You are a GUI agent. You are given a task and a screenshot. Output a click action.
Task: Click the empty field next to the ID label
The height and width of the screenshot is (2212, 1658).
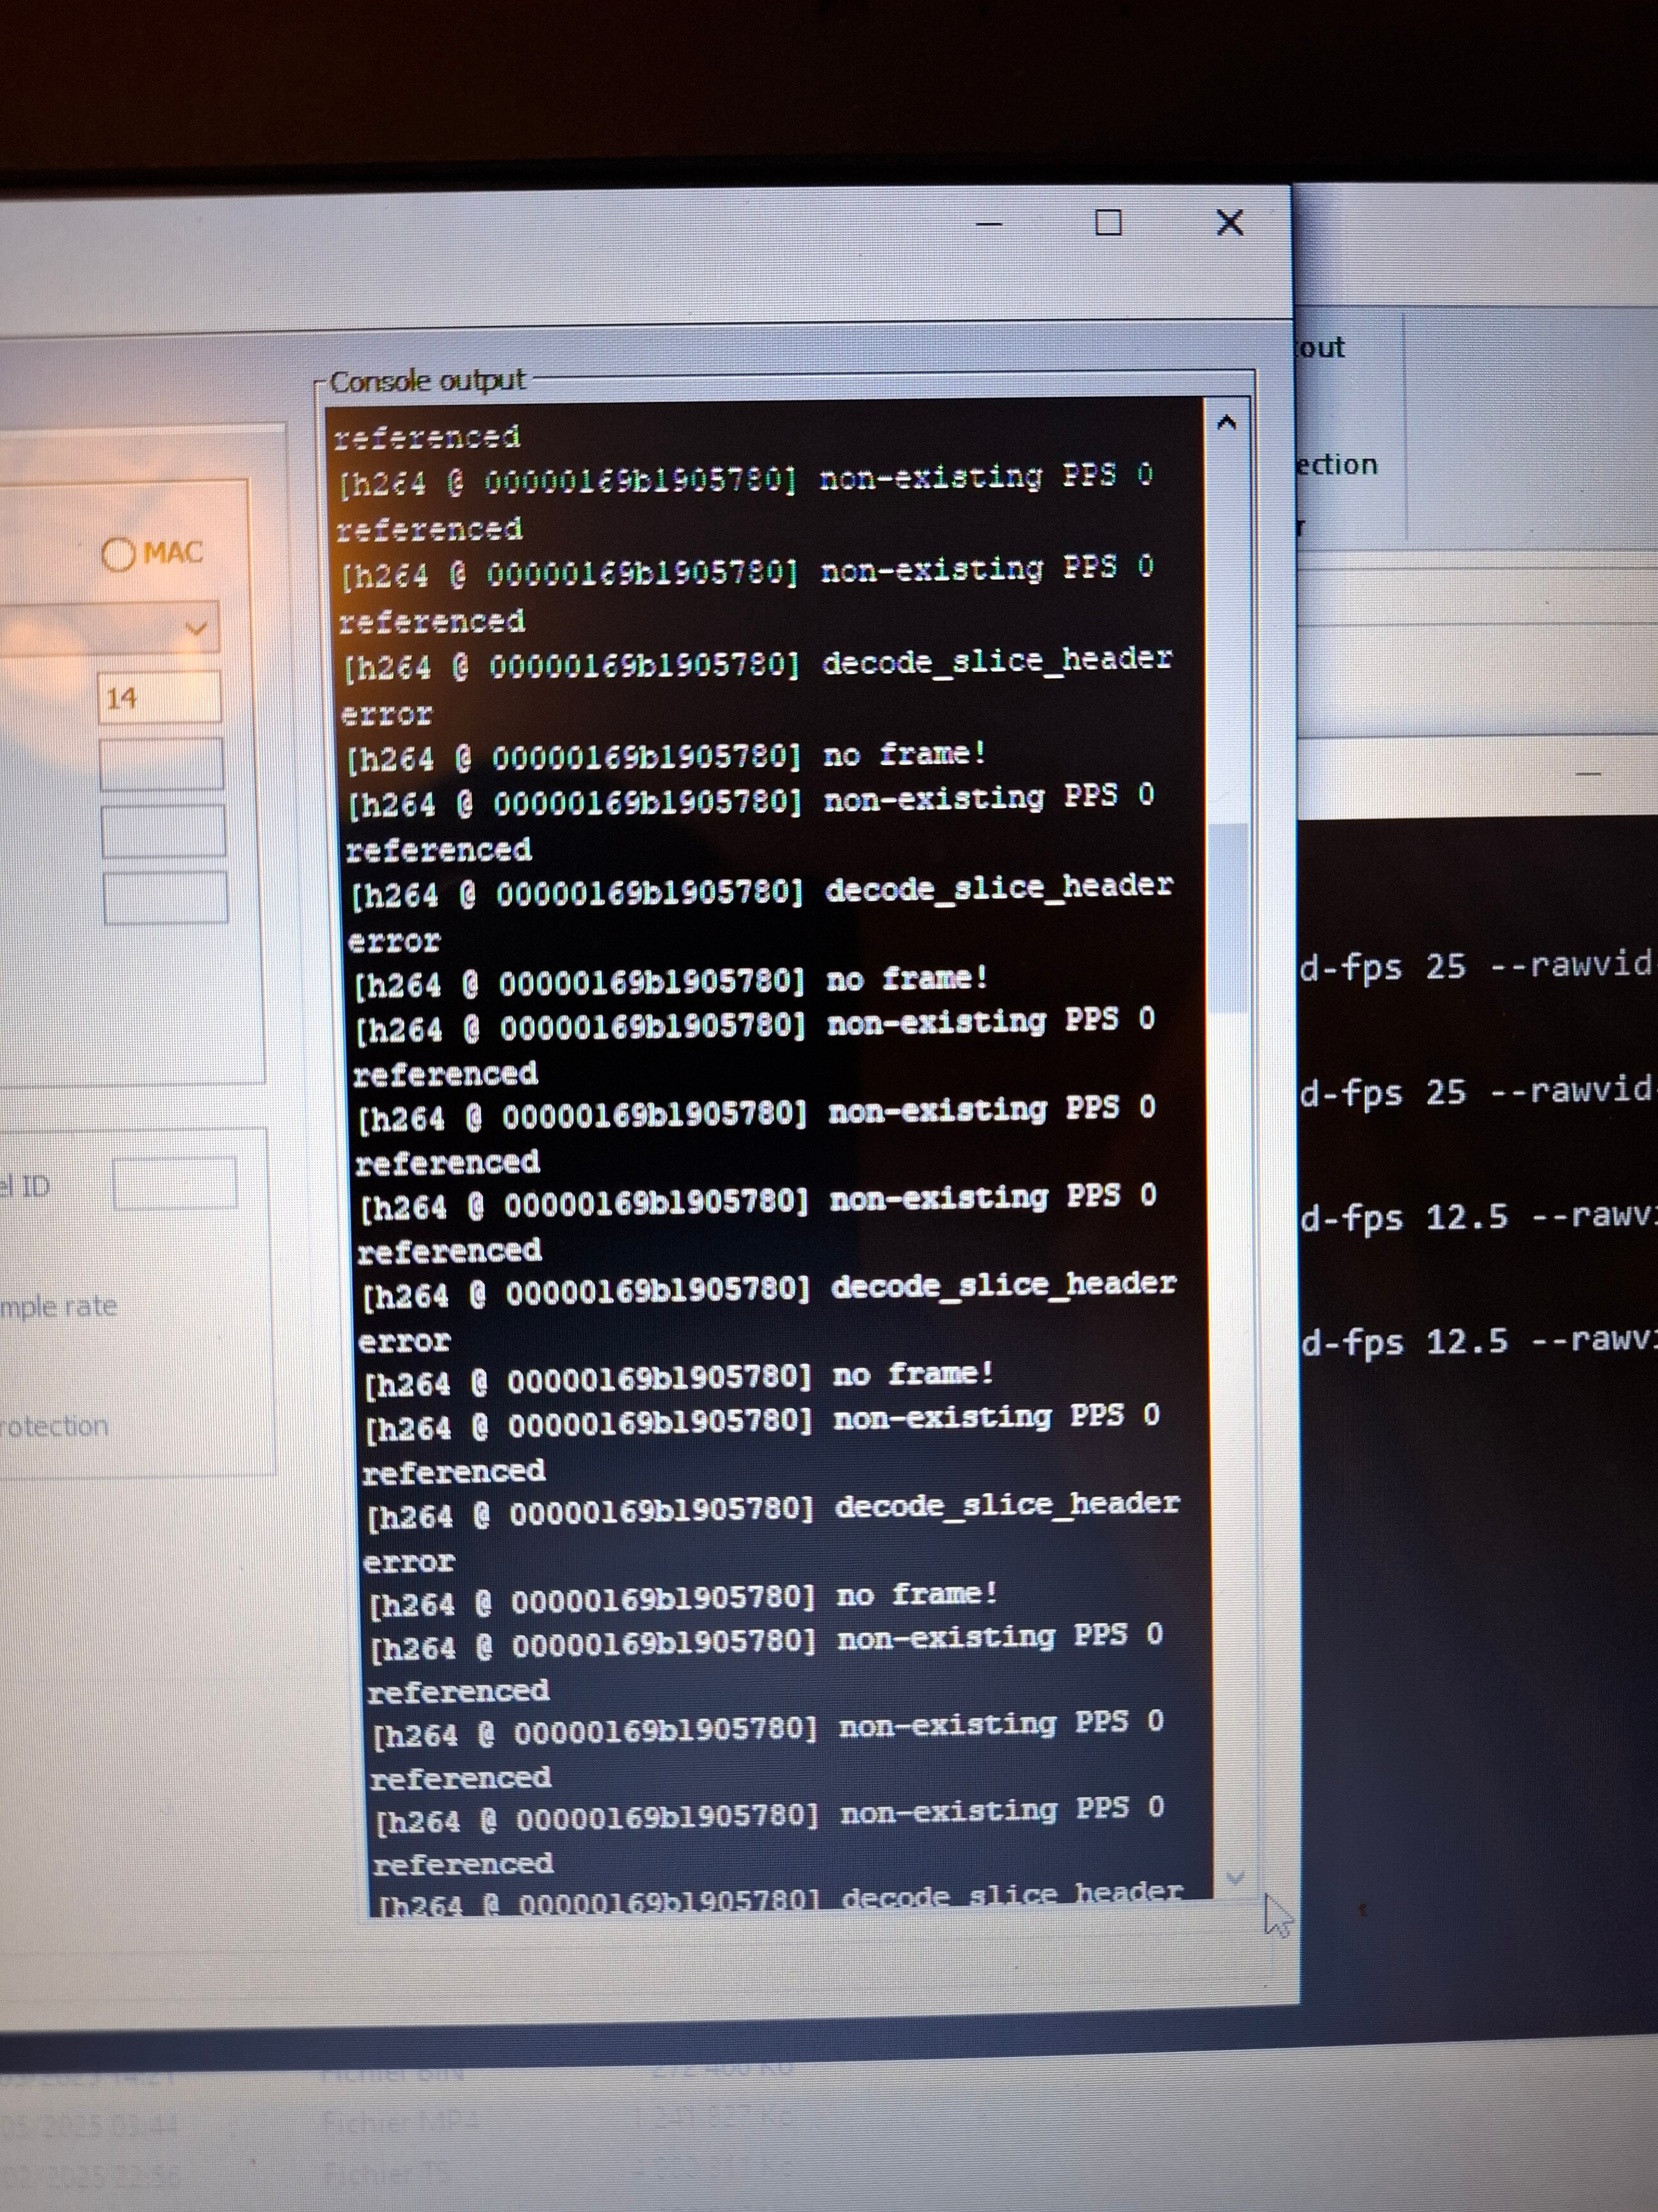click(174, 1184)
